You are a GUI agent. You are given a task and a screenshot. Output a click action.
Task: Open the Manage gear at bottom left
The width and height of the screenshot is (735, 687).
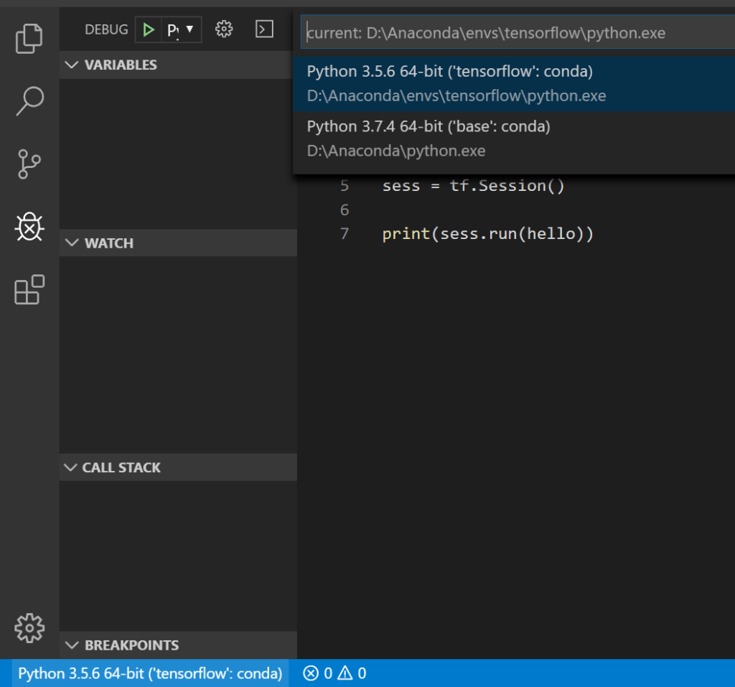(x=29, y=627)
